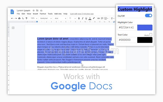The image size is (163, 102).
Task: Select the Paint format tool
Action: coord(26,18)
